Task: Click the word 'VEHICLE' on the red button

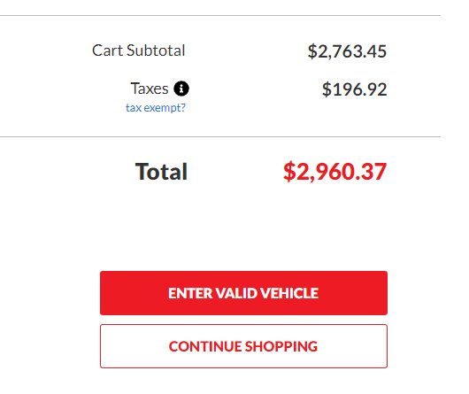Action: [289, 293]
